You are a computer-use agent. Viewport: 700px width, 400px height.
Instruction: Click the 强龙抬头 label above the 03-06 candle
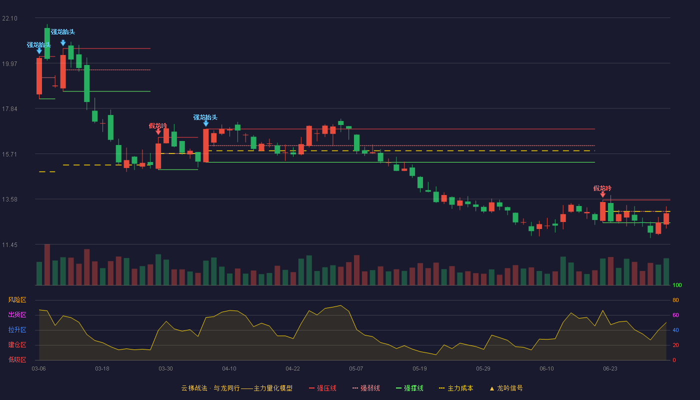point(38,45)
